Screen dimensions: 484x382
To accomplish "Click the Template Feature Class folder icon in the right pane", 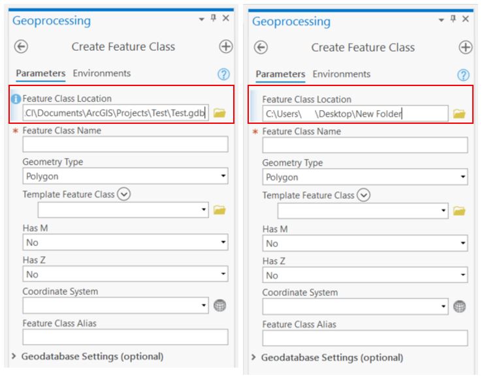I will tap(459, 211).
